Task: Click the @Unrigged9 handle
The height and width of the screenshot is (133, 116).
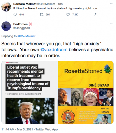Action: (x=22, y=28)
